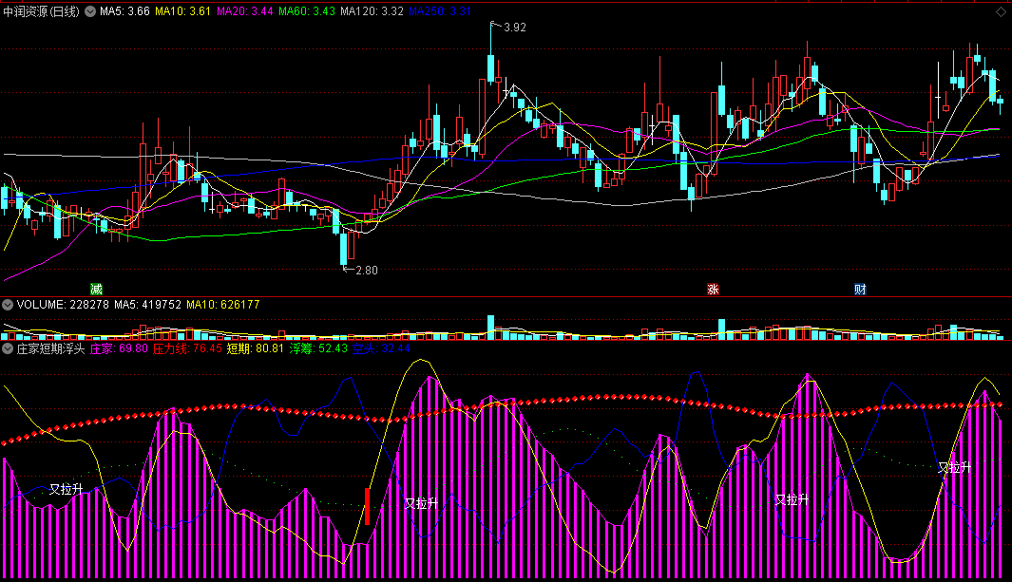Expand the VOLUME indicator dropdown arrow

click(8, 305)
